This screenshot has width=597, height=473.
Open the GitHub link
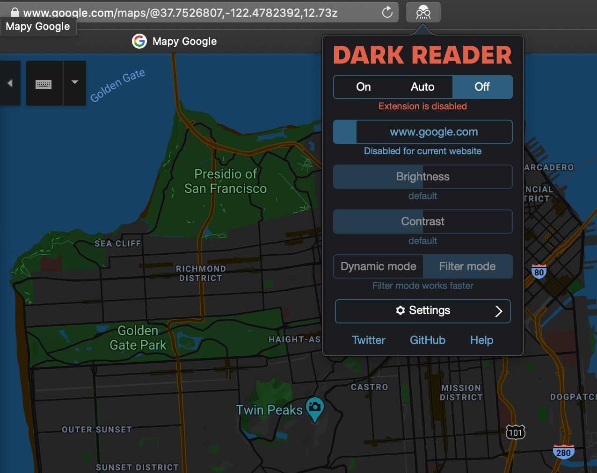428,340
